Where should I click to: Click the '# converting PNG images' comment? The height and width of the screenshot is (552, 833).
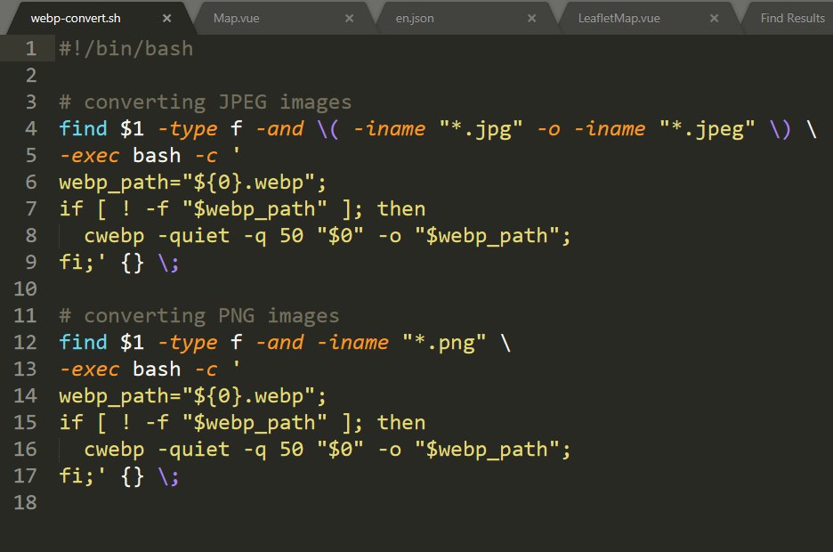(x=198, y=316)
